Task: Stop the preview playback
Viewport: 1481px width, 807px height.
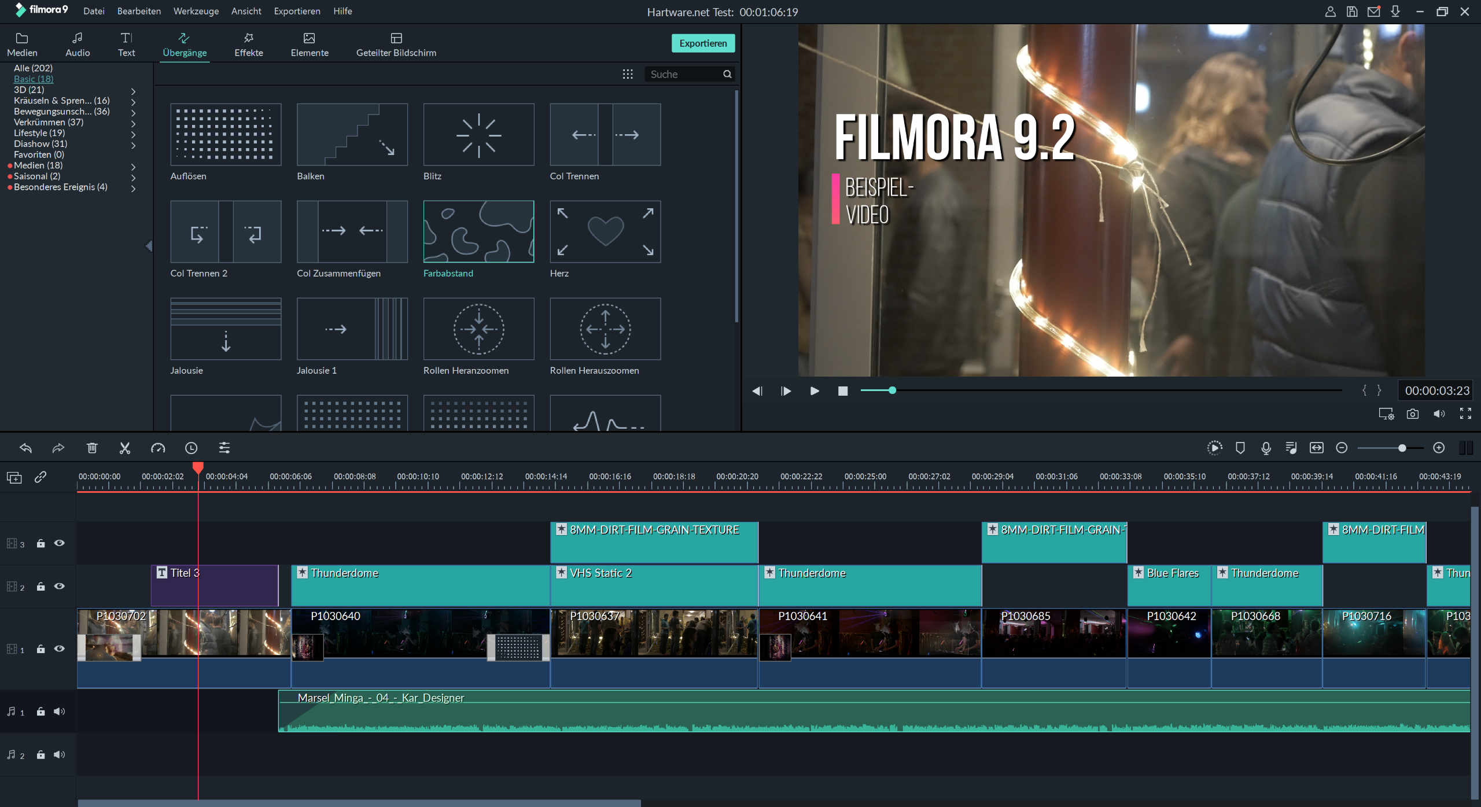Action: [843, 391]
